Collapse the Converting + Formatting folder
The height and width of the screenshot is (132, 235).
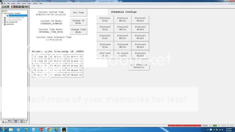coord(2,13)
